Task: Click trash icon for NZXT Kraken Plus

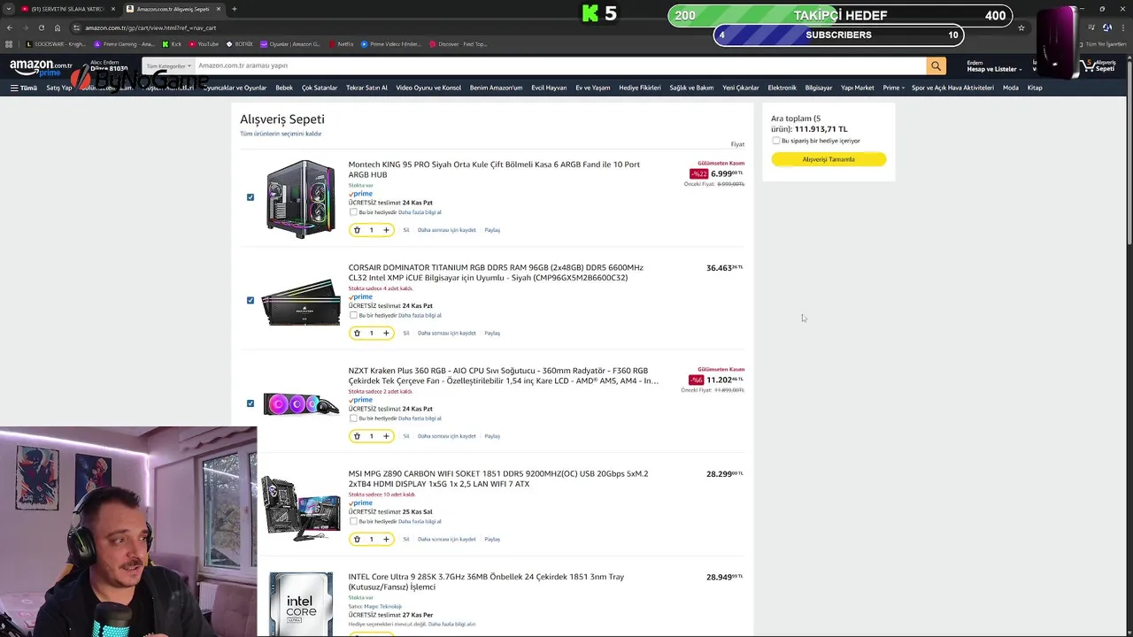Action: 357,436
